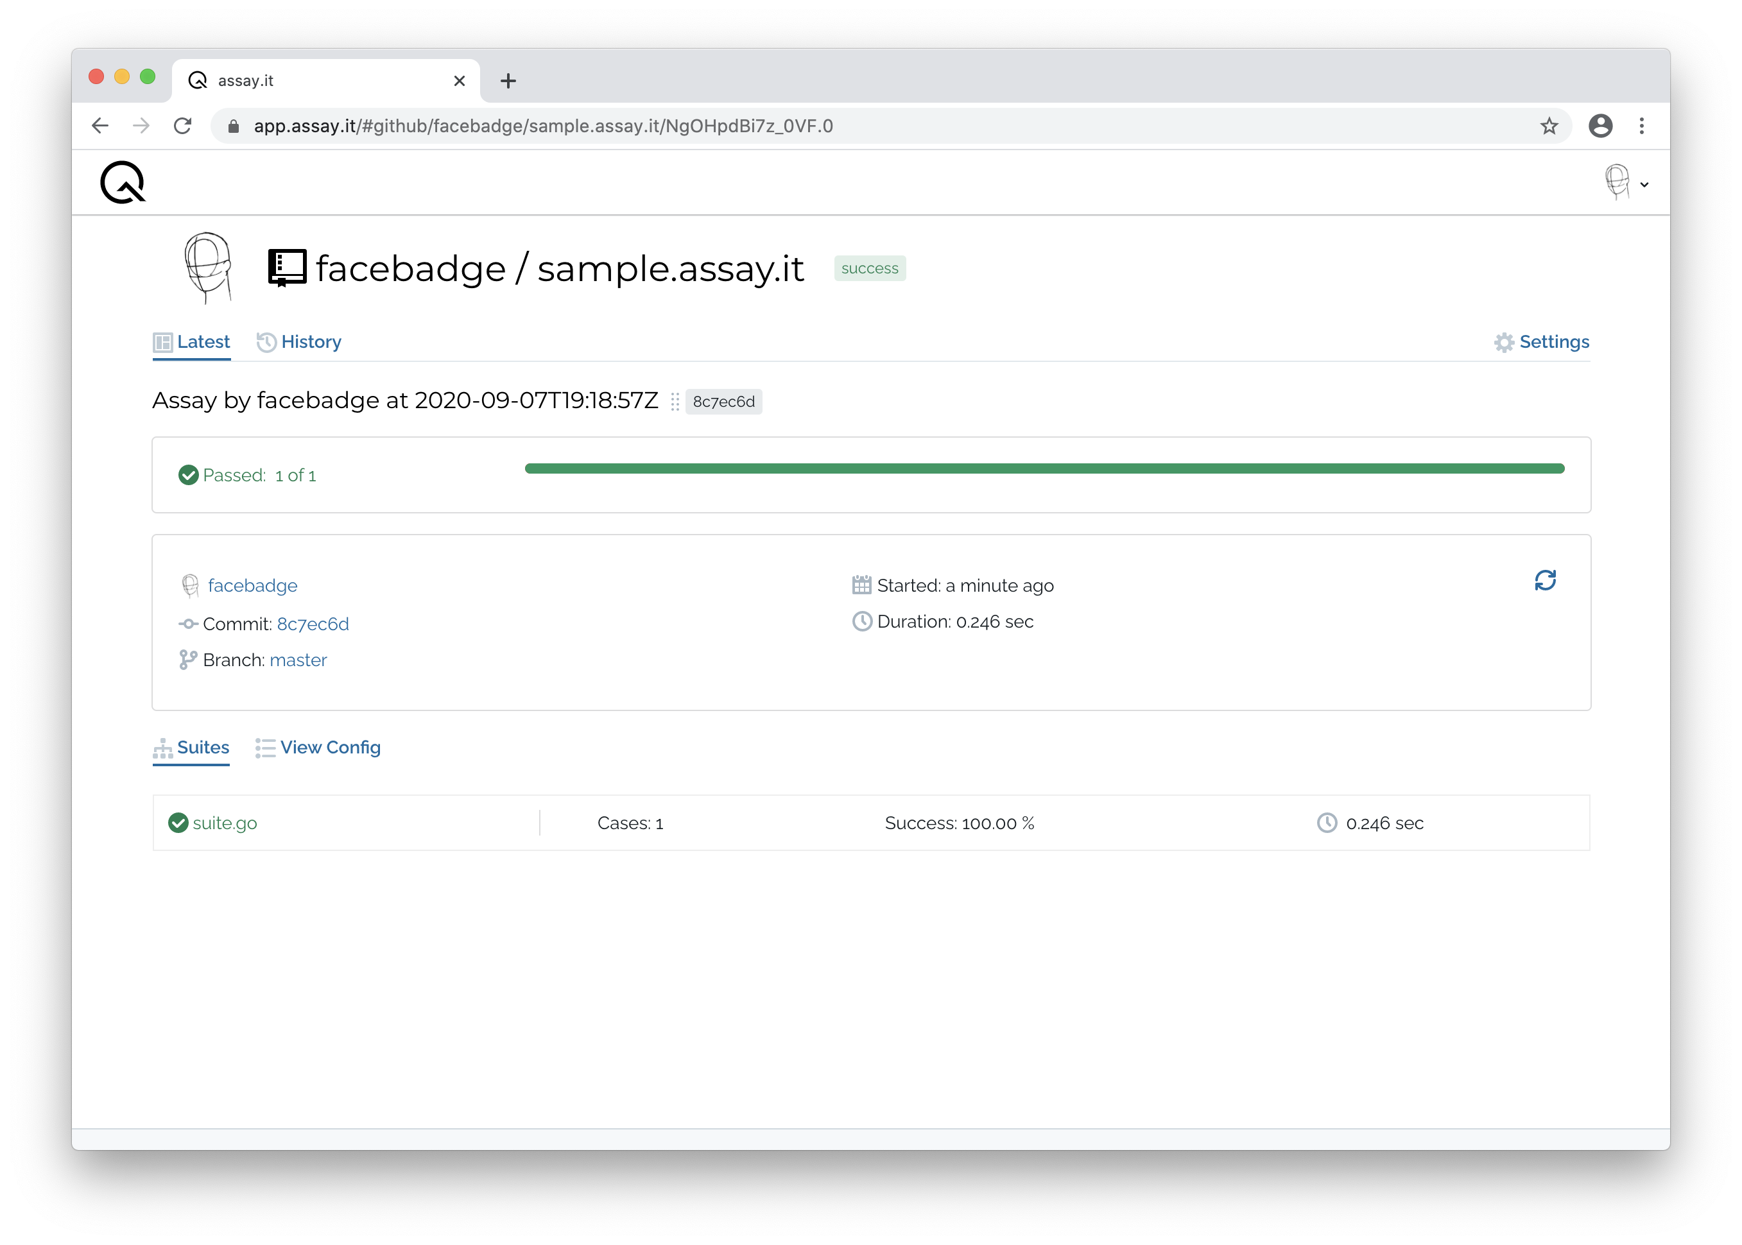This screenshot has width=1742, height=1245.
Task: Click the repository book icon
Action: 287,268
